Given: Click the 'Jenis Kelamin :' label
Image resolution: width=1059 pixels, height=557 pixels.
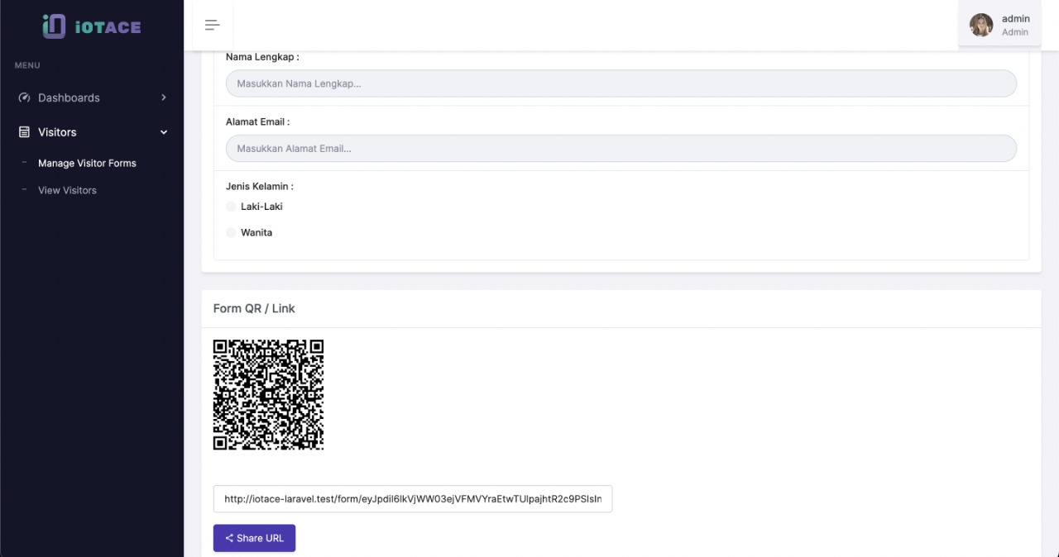Looking at the screenshot, I should coord(260,187).
